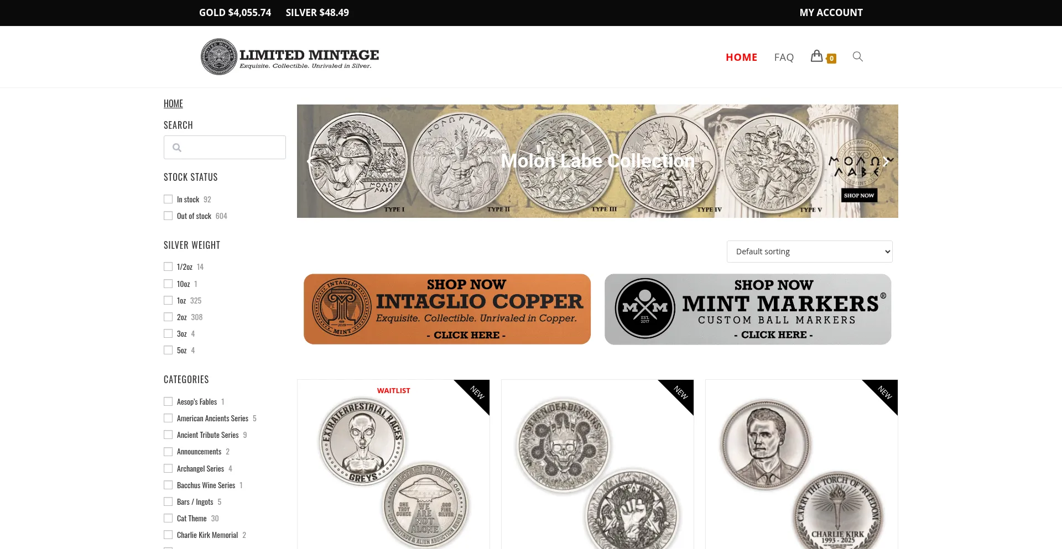The height and width of the screenshot is (549, 1062).
Task: Advance banner with right arrow
Action: (x=886, y=161)
